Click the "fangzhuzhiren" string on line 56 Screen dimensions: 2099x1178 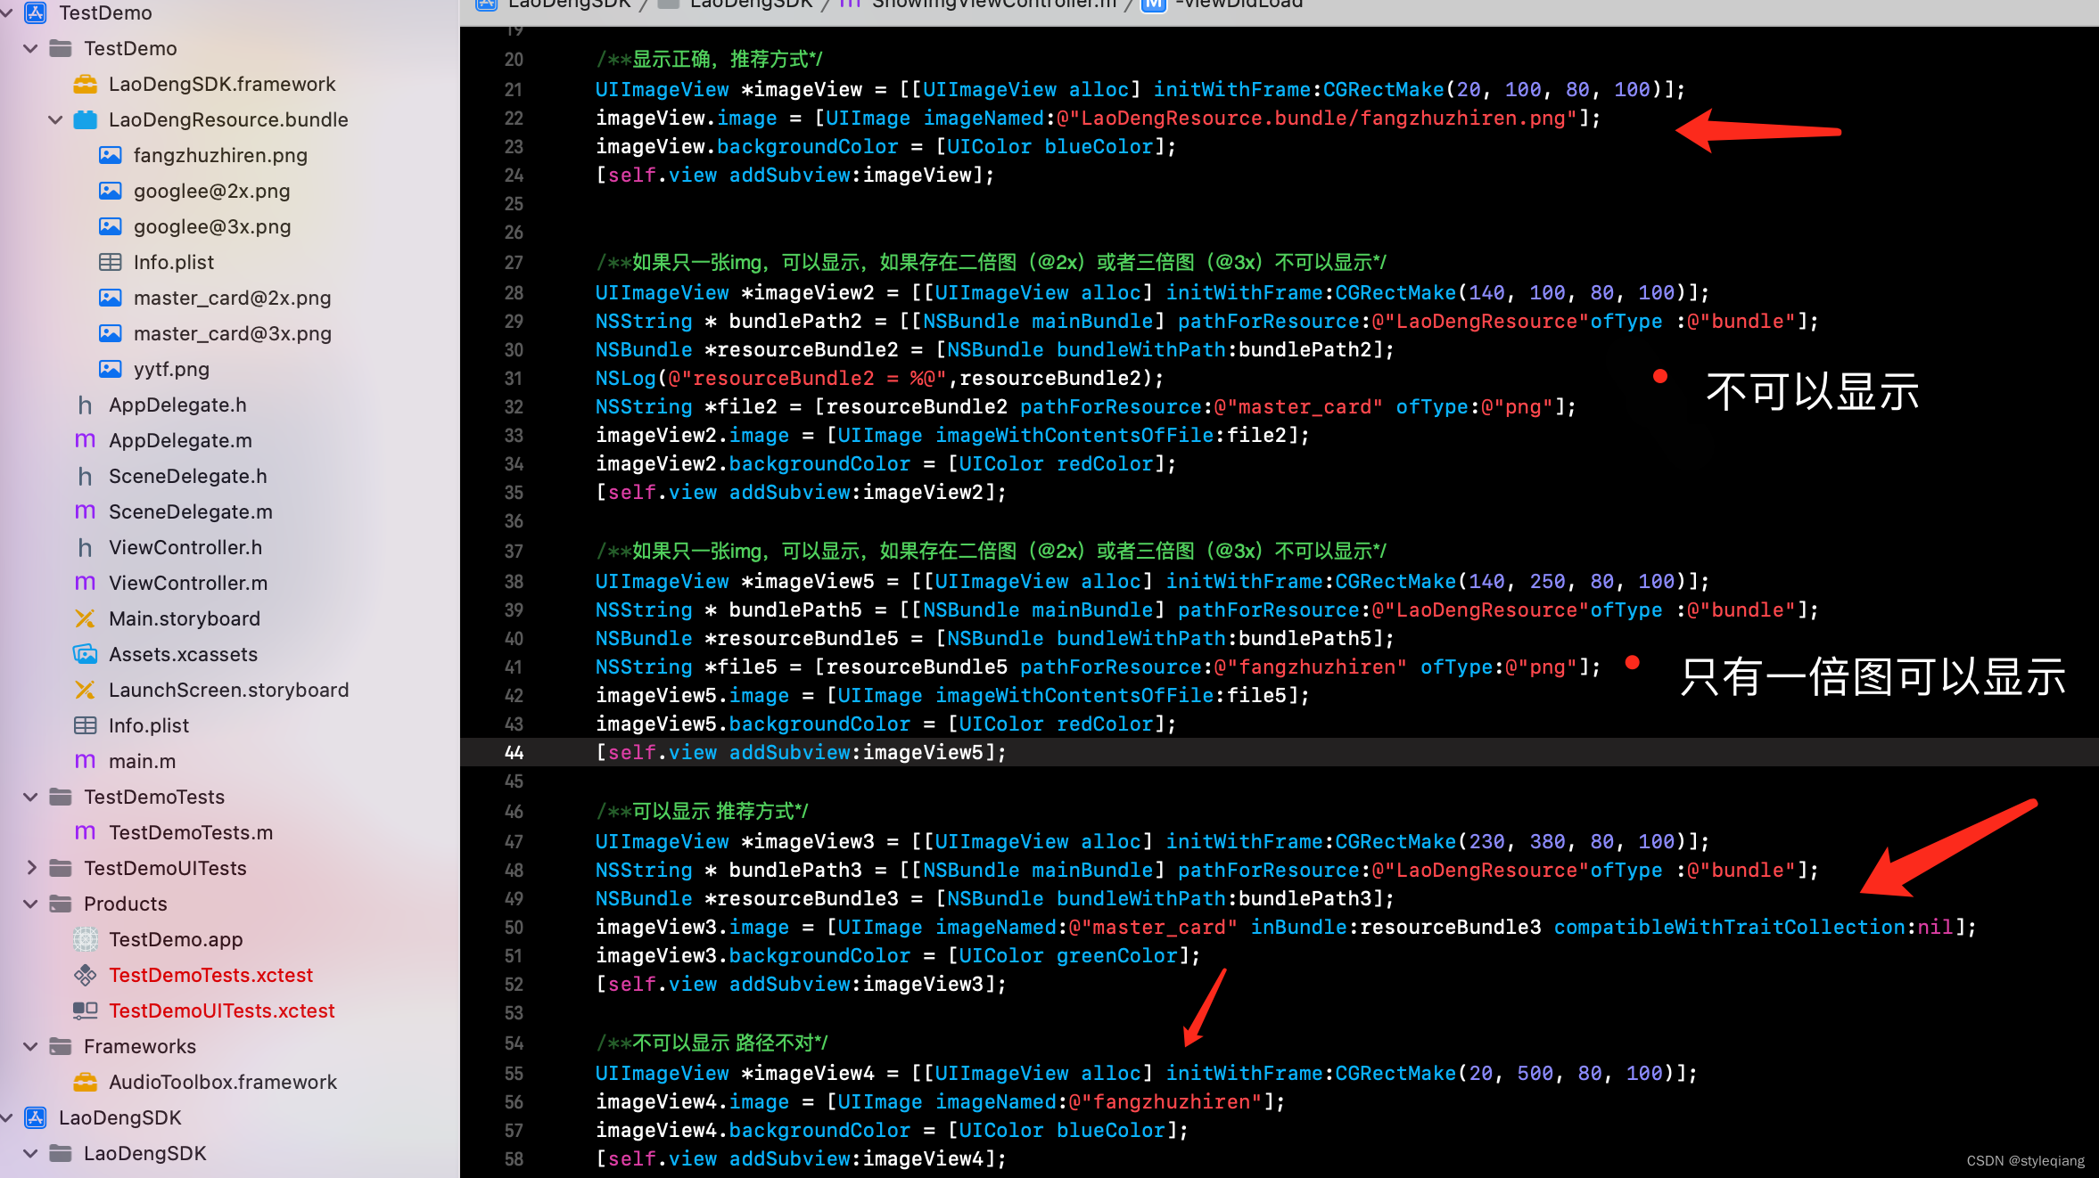pos(1165,1102)
